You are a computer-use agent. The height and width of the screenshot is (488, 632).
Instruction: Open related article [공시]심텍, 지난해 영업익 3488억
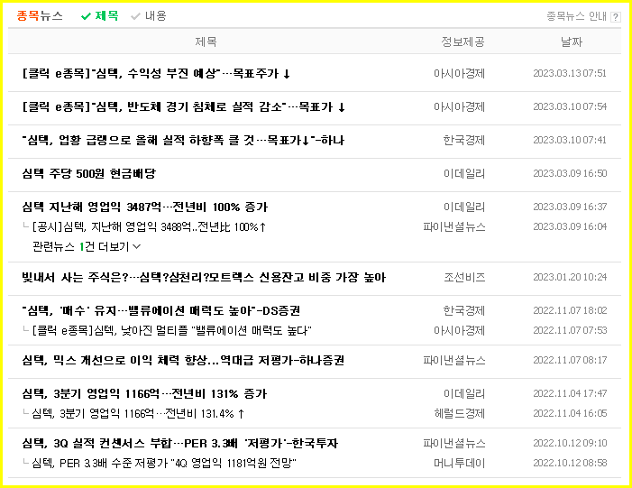(x=149, y=227)
